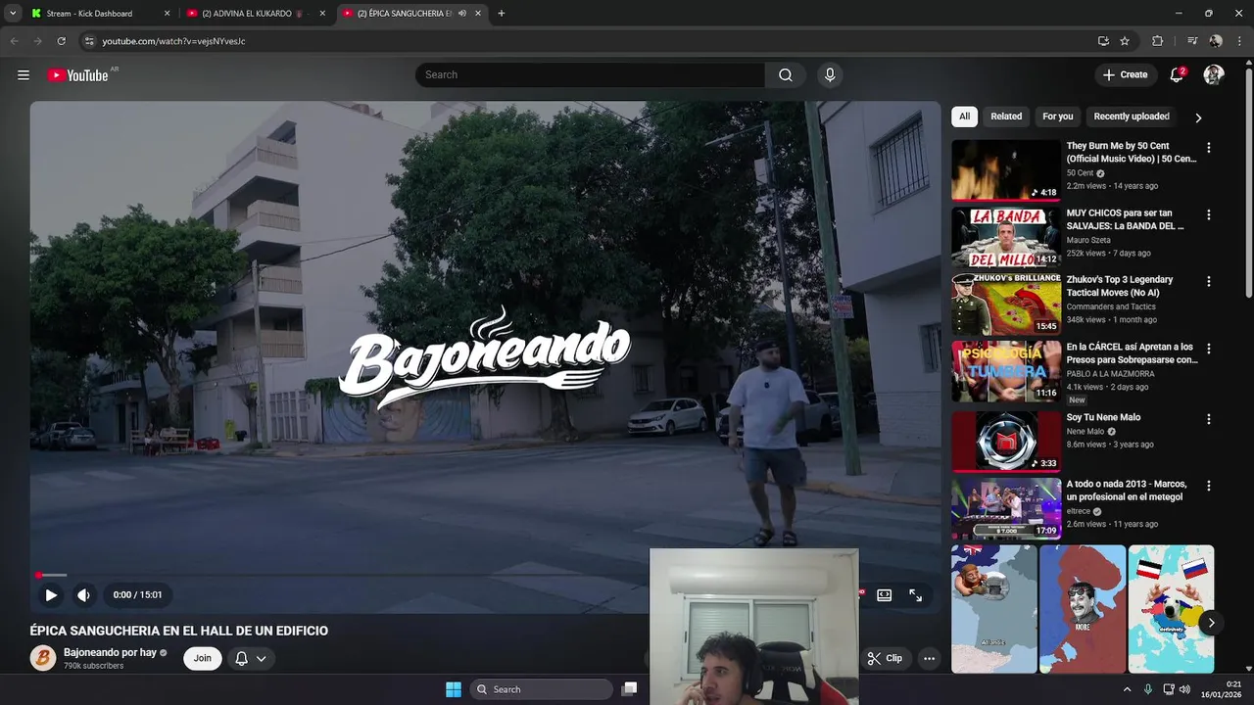Screen dimensions: 1254x705
Task: Go to YouTube home via the logo
Action: [77, 75]
